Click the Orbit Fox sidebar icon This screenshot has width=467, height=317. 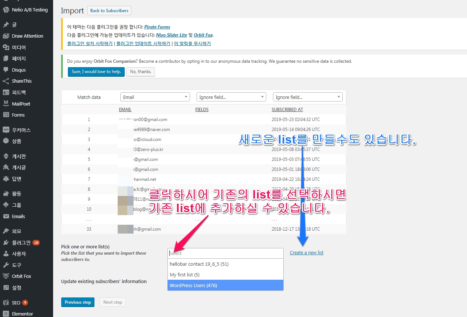pyautogui.click(x=6, y=276)
